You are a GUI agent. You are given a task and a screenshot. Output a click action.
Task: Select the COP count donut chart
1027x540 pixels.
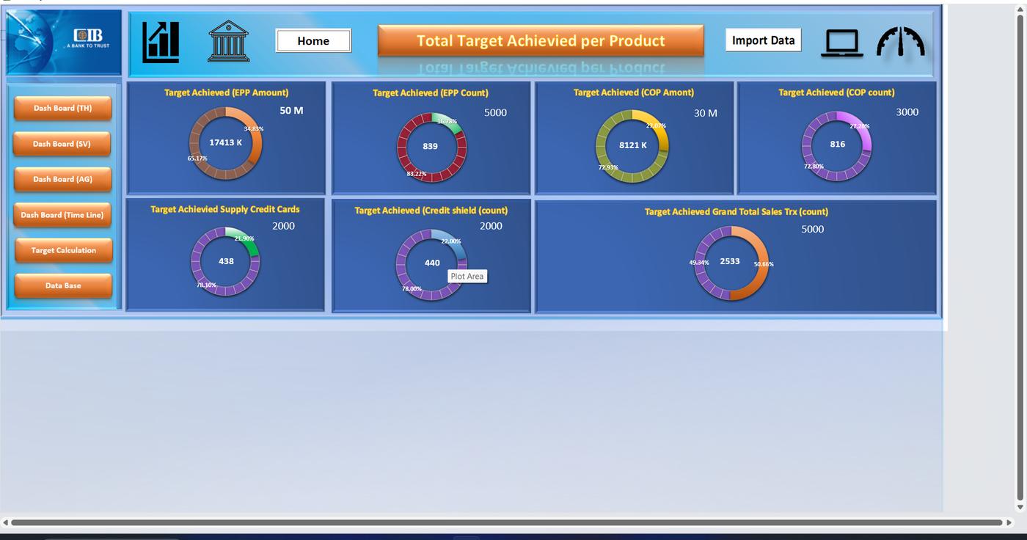tap(837, 145)
